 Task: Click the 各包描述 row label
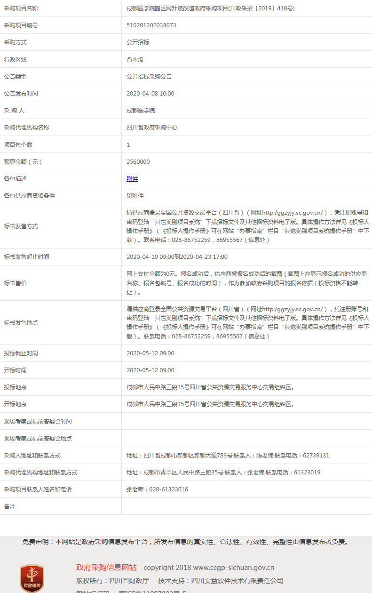(x=16, y=179)
